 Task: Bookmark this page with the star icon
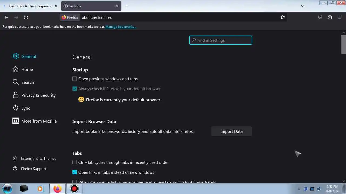pyautogui.click(x=283, y=18)
